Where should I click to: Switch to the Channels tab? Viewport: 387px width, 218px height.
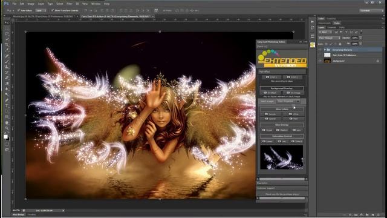[x=332, y=27]
